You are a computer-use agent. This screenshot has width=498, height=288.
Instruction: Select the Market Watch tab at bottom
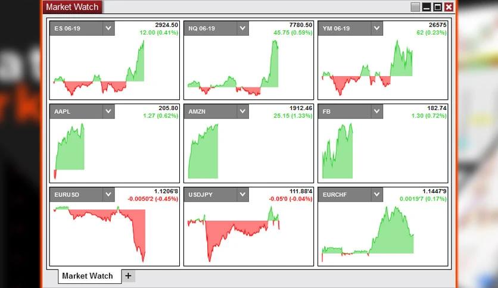89,276
